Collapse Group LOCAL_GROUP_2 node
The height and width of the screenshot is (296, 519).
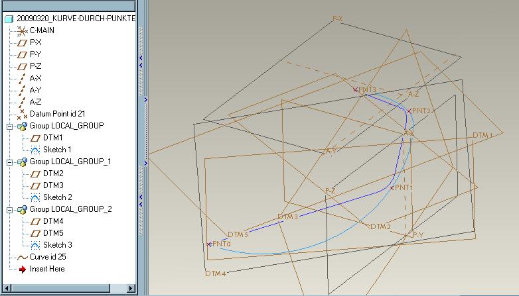pyautogui.click(x=9, y=210)
